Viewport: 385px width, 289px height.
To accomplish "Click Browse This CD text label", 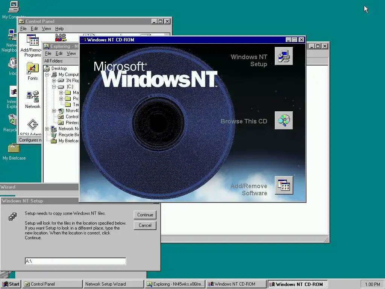I will coord(244,121).
